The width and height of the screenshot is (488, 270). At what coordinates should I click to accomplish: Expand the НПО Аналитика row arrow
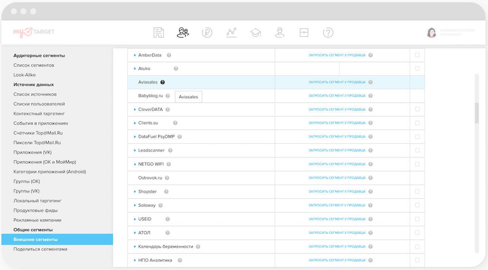[x=135, y=260]
